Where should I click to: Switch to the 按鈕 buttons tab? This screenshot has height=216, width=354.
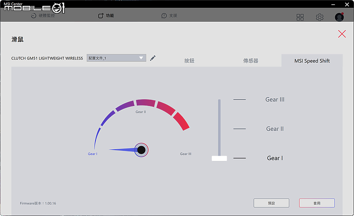point(189,61)
